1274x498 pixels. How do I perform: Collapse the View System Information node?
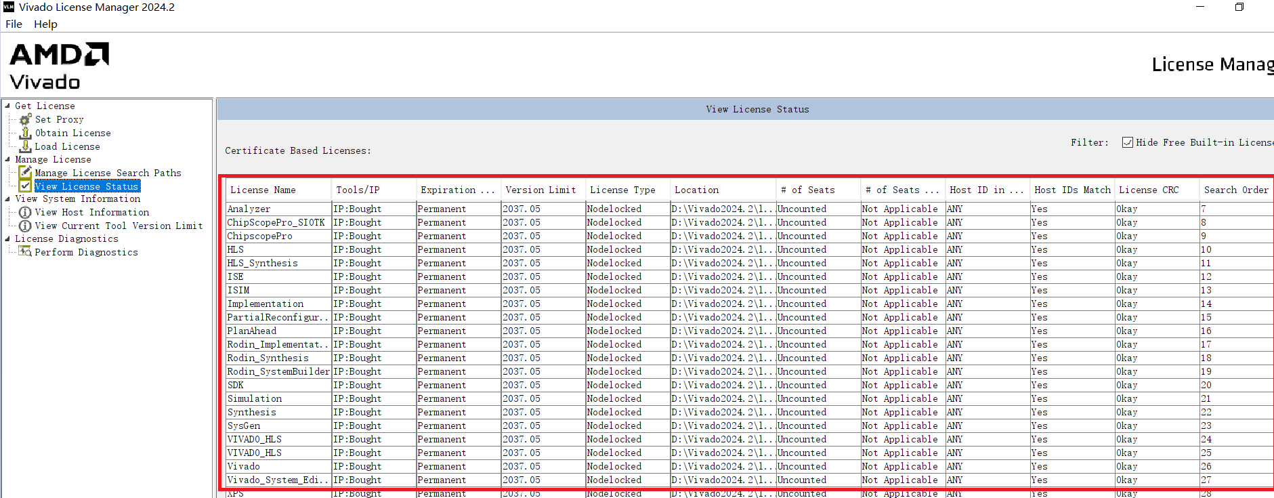[7, 199]
